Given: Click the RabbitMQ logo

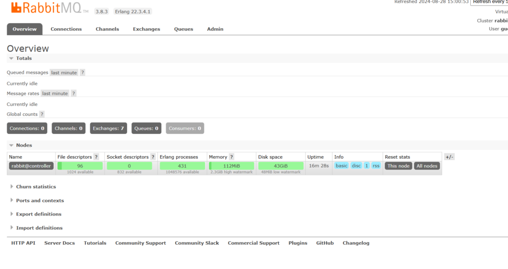Looking at the screenshot, I should pyautogui.click(x=49, y=8).
